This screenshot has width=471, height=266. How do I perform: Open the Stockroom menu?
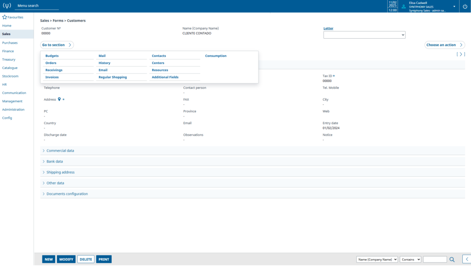click(10, 76)
